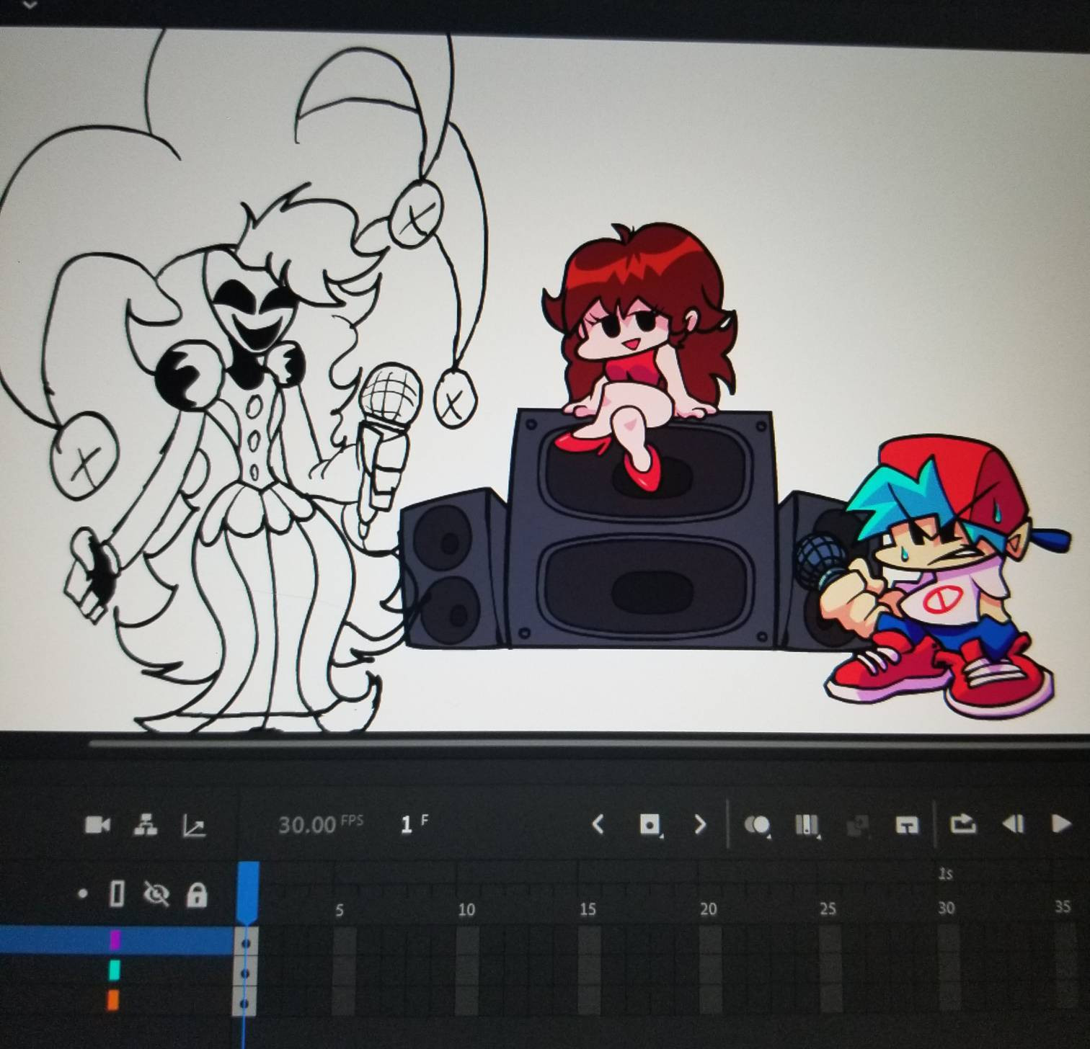This screenshot has width=1090, height=1049.
Task: Click frame 5 on the timeline ruler
Action: click(340, 911)
